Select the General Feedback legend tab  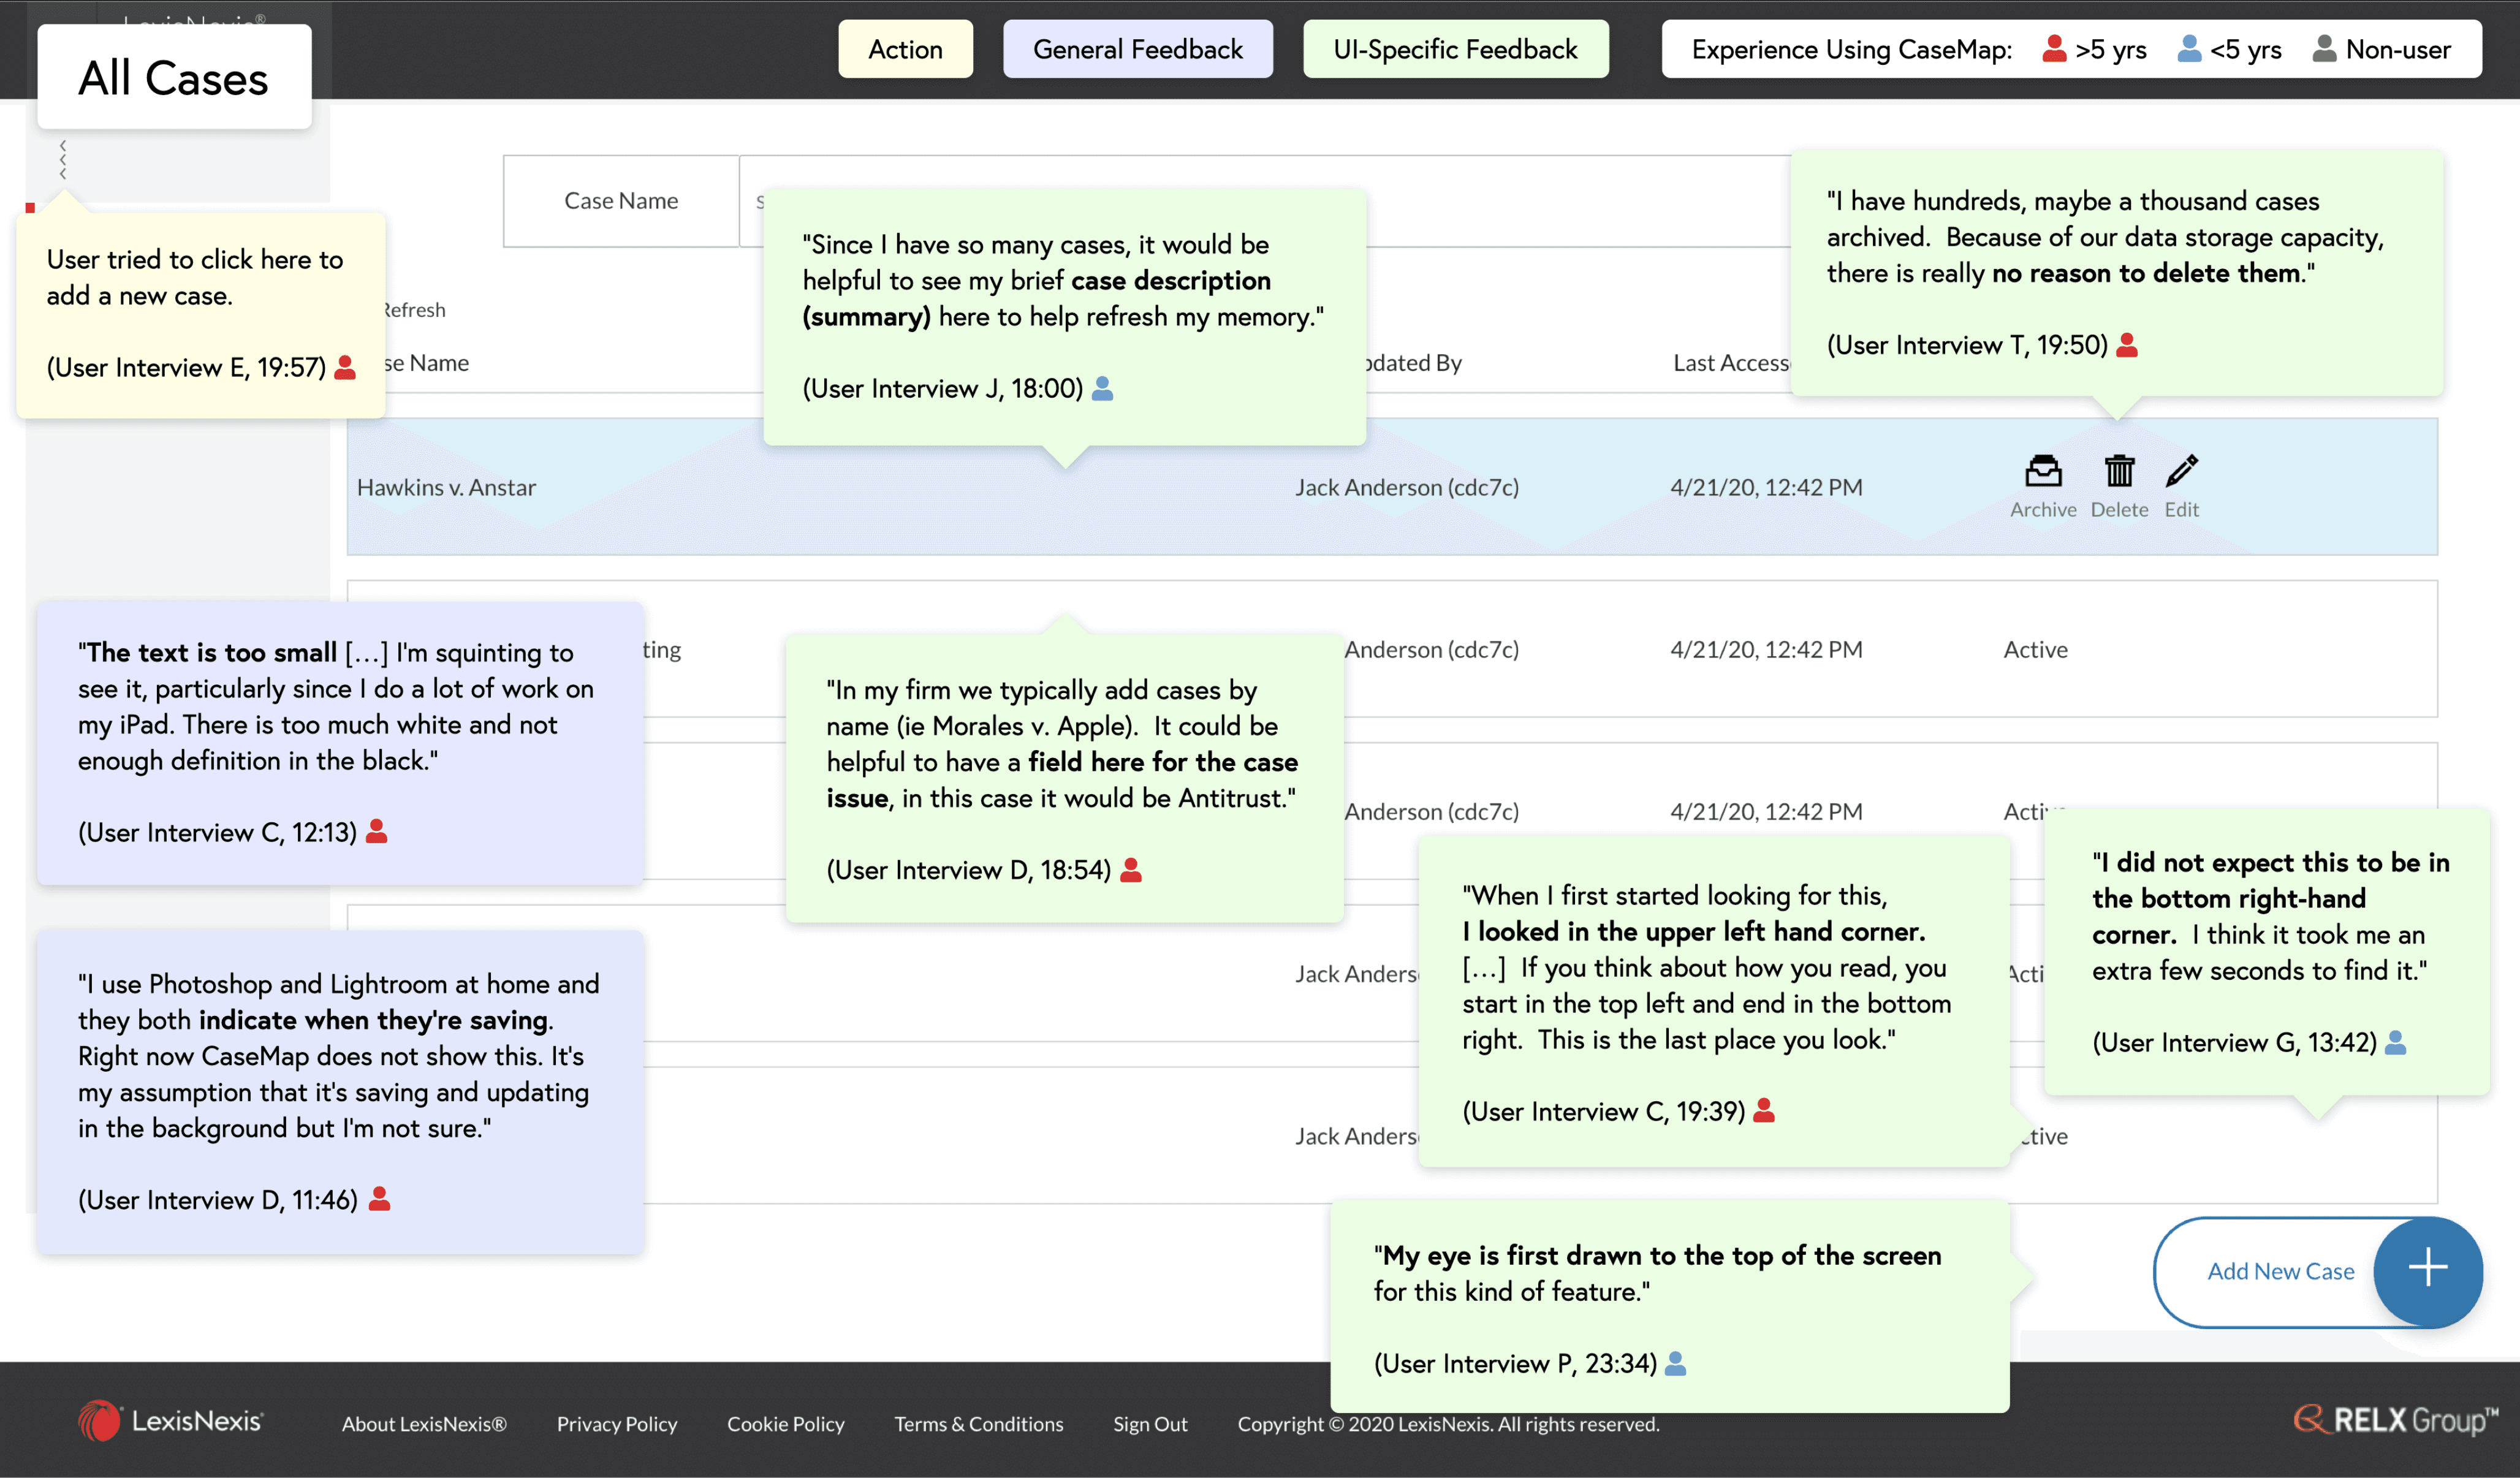coord(1137,49)
